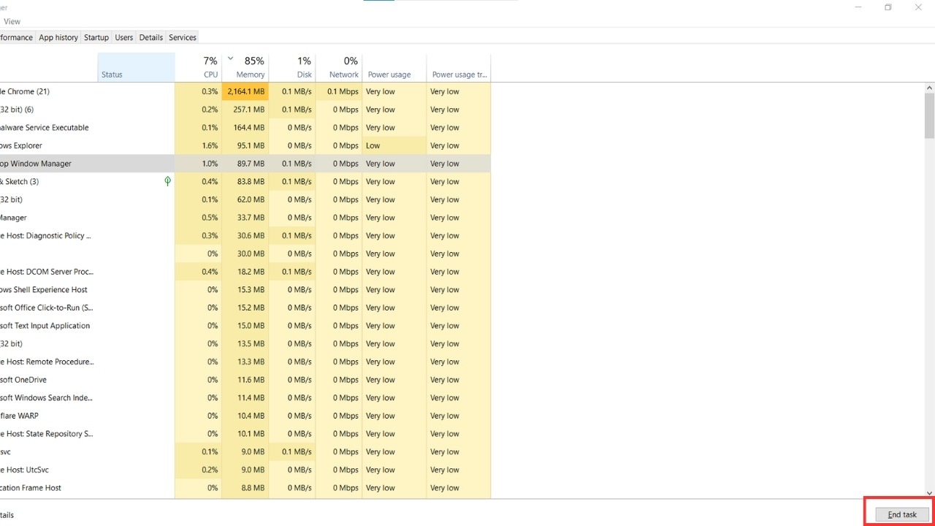The width and height of the screenshot is (935, 526).
Task: Select Windows Search Indexer row
Action: (245, 397)
